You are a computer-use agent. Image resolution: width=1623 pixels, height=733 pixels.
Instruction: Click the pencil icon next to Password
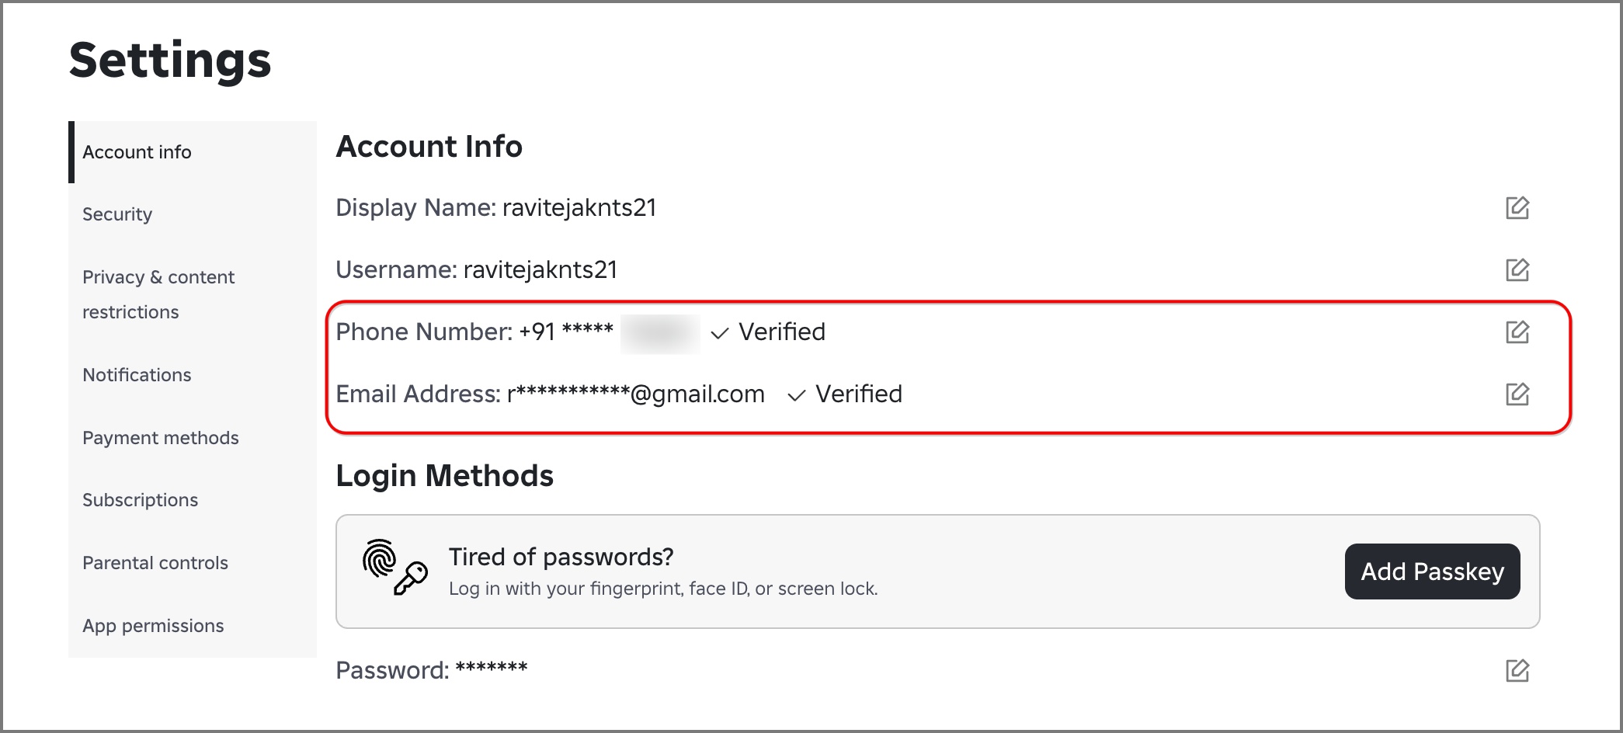1517,670
